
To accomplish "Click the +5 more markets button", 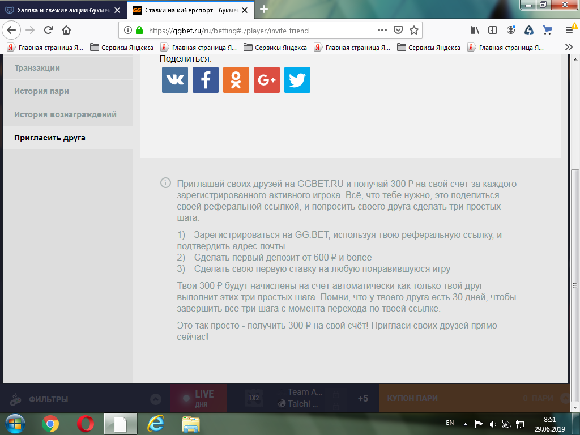I will click(x=363, y=398).
